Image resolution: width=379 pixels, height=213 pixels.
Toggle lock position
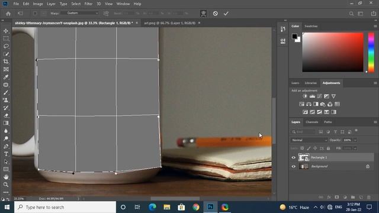[315, 149]
